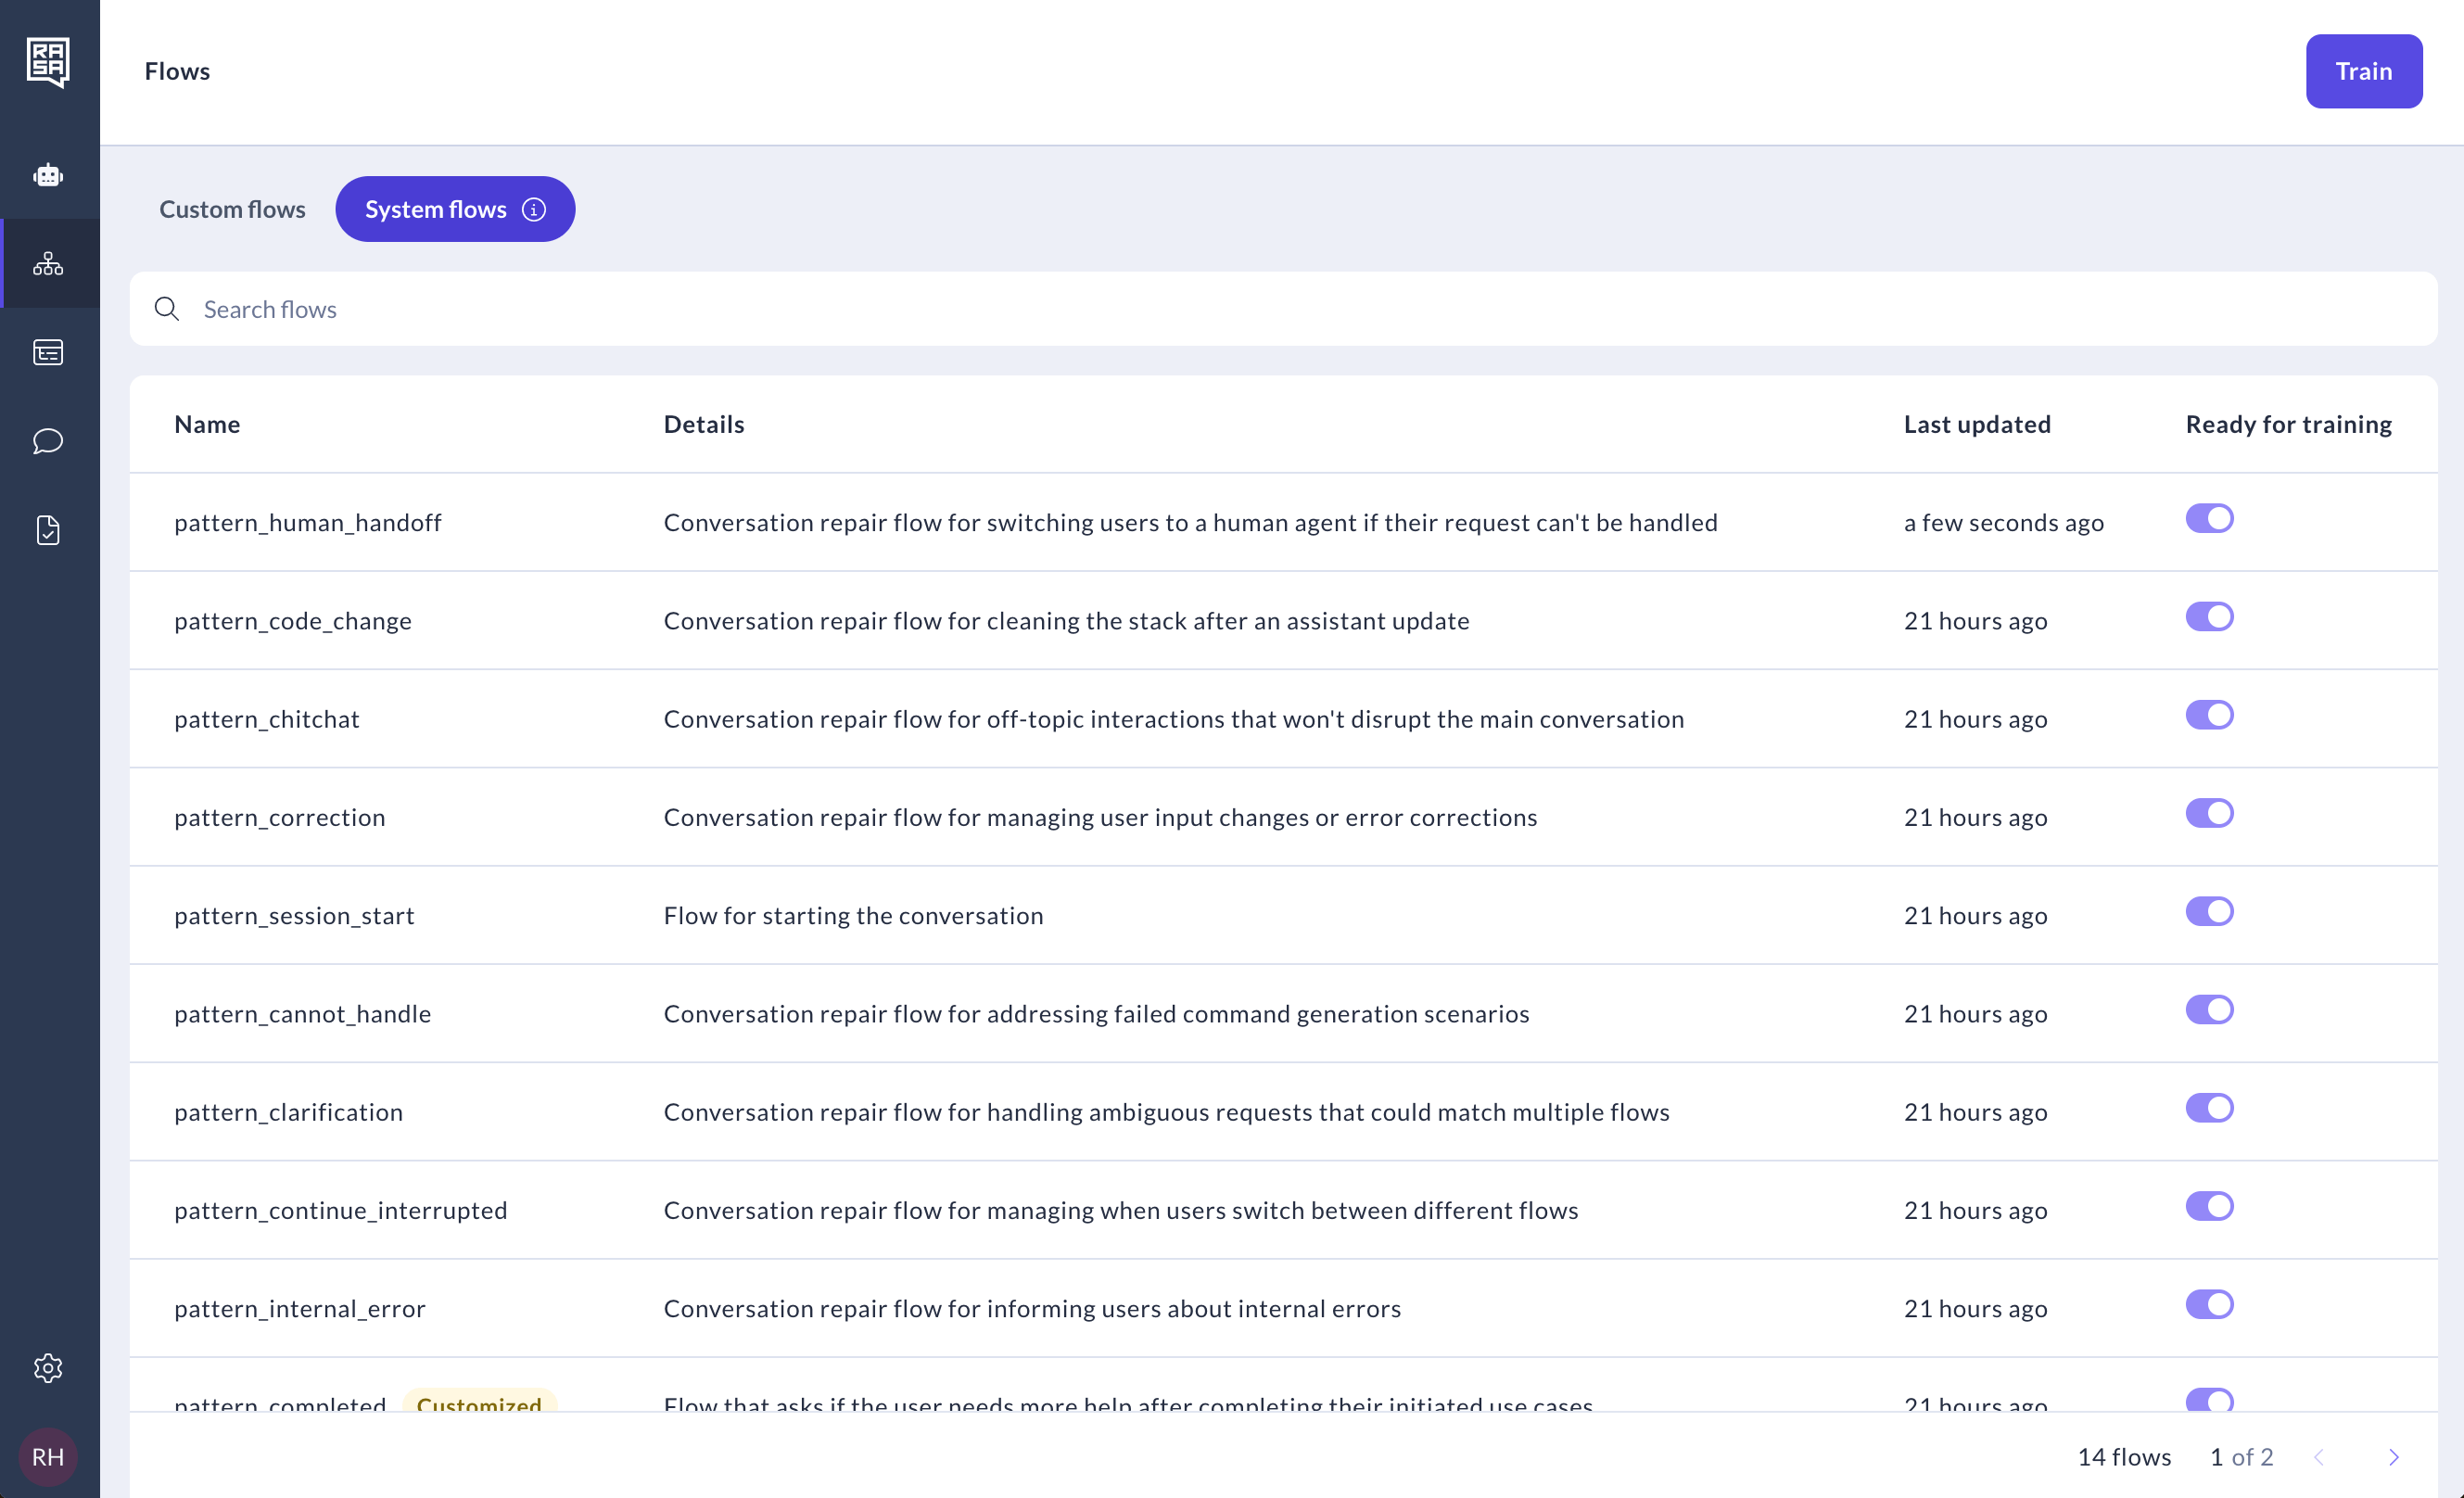This screenshot has width=2464, height=1498.
Task: Click the search magnifier icon in search bar
Action: pos(166,309)
